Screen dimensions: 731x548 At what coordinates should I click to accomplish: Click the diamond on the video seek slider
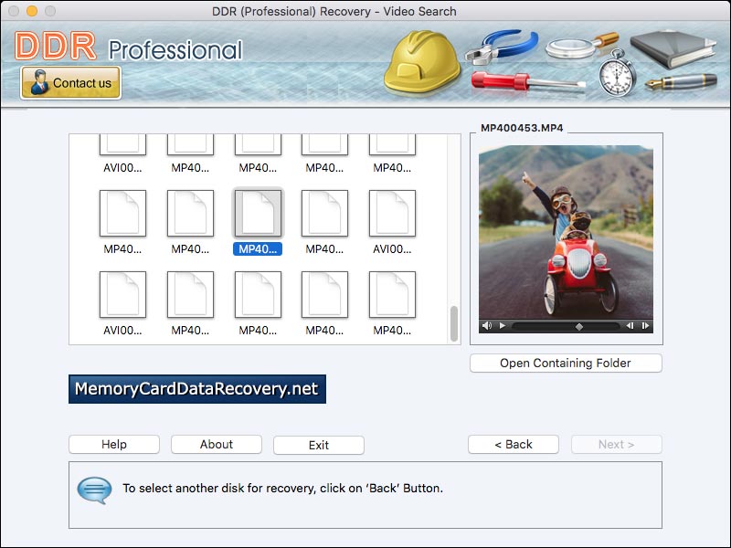click(x=578, y=325)
